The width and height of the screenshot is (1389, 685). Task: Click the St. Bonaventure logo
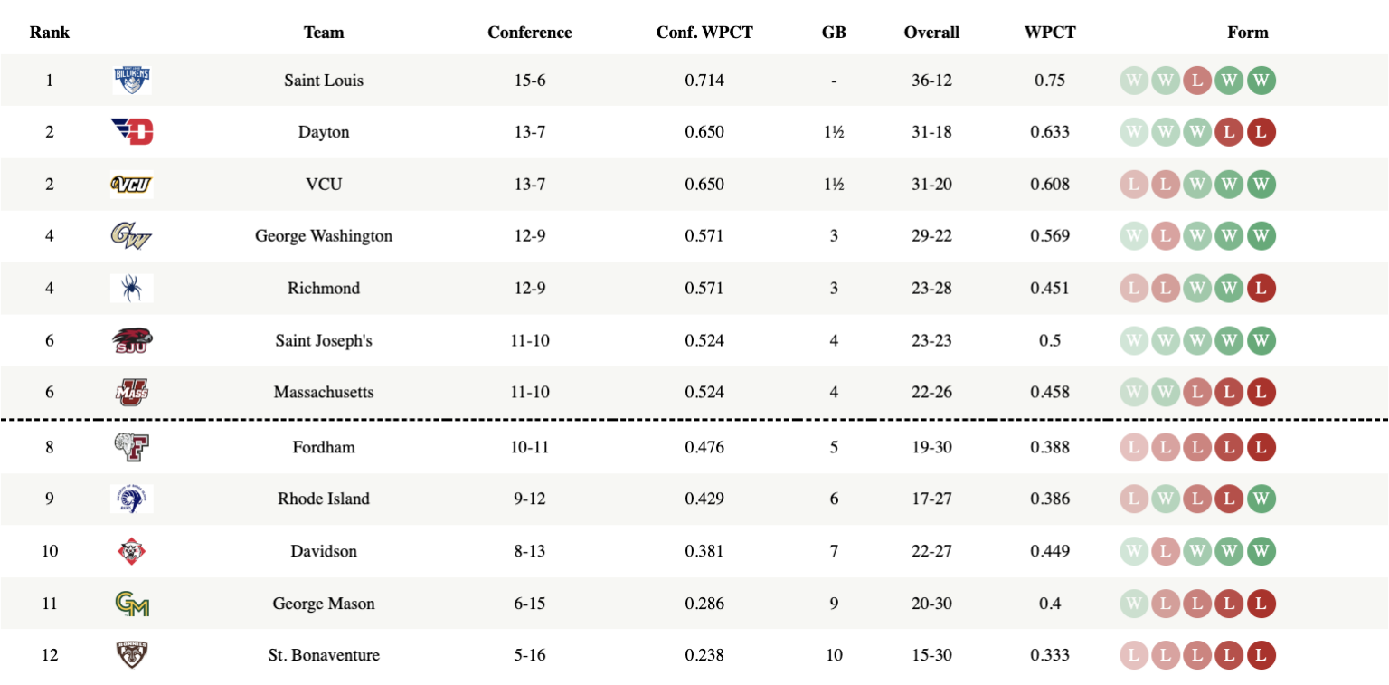coord(132,655)
